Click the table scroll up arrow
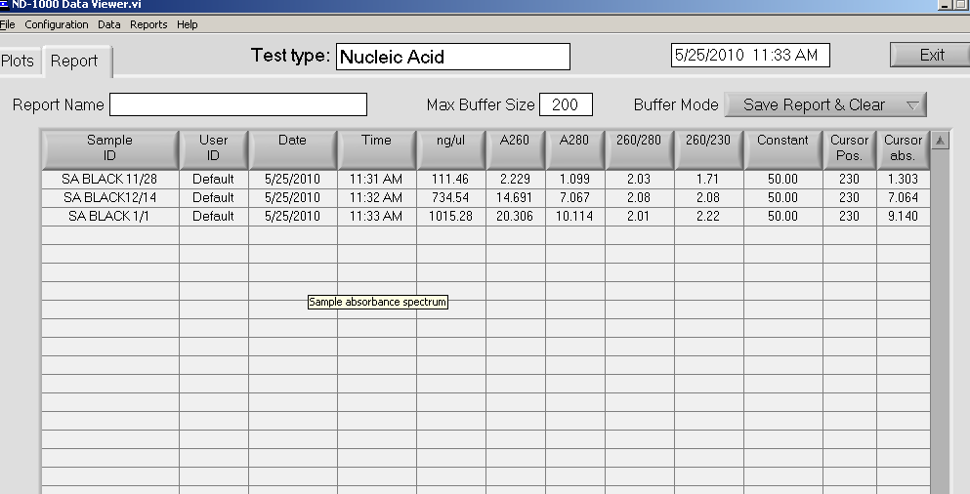970x494 pixels. pos(940,141)
